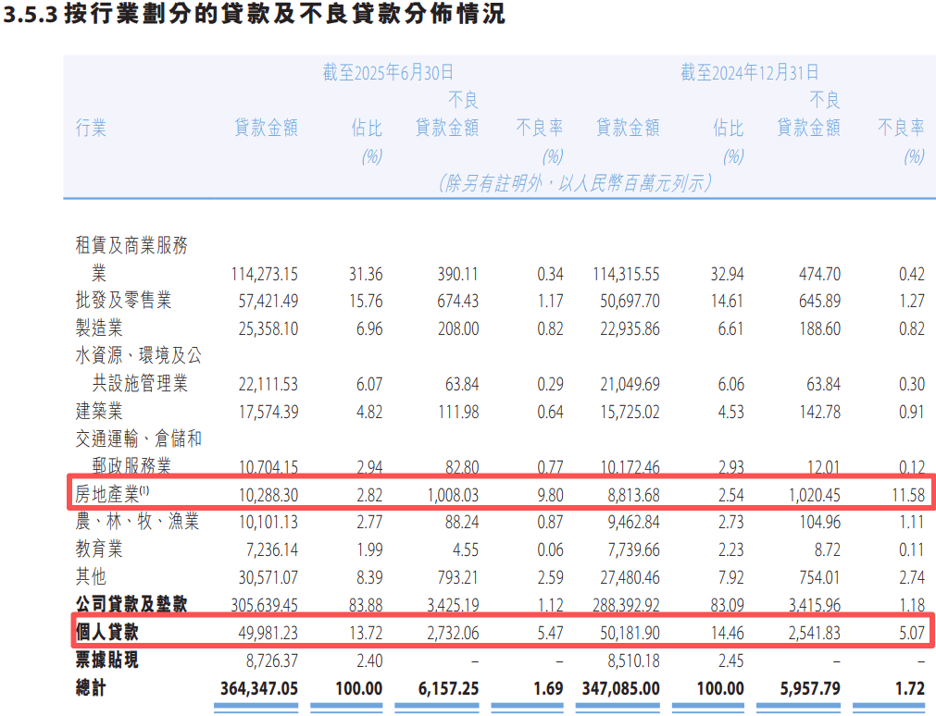
Task: Select the 截至2025年6月30日 period header
Action: tap(388, 73)
